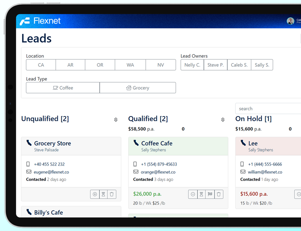Filter leads by owner Nelly C.
The height and width of the screenshot is (231, 301).
[x=192, y=65]
